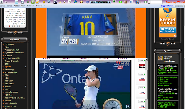Click the green magnifier search icon
This screenshot has width=185, height=109.
[x=120, y=2]
